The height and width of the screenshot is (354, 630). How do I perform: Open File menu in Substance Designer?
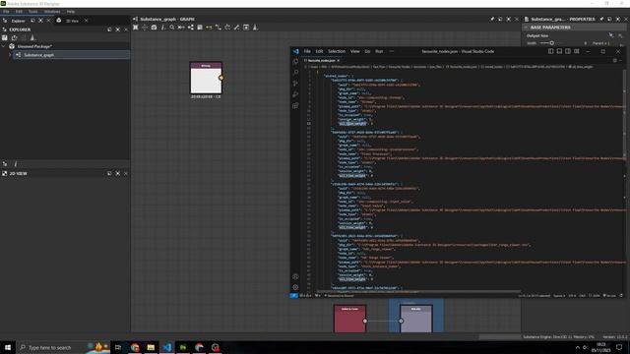6,12
